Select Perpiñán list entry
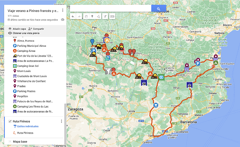 23,96
